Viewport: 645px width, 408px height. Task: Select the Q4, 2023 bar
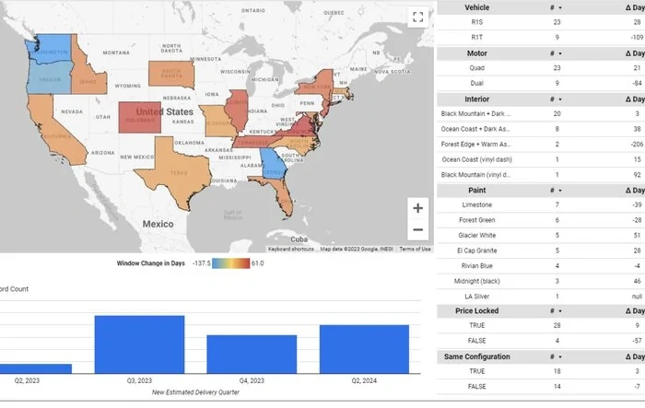(x=252, y=355)
